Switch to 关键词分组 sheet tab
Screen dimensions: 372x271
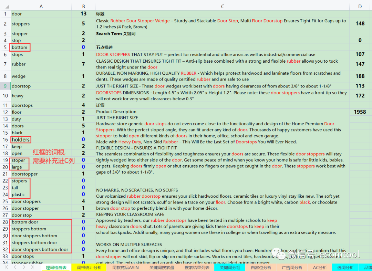click(230, 268)
